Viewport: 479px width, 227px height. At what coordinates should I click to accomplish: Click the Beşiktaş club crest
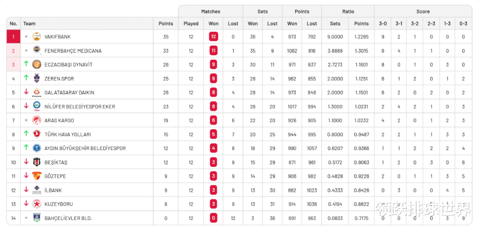click(37, 162)
